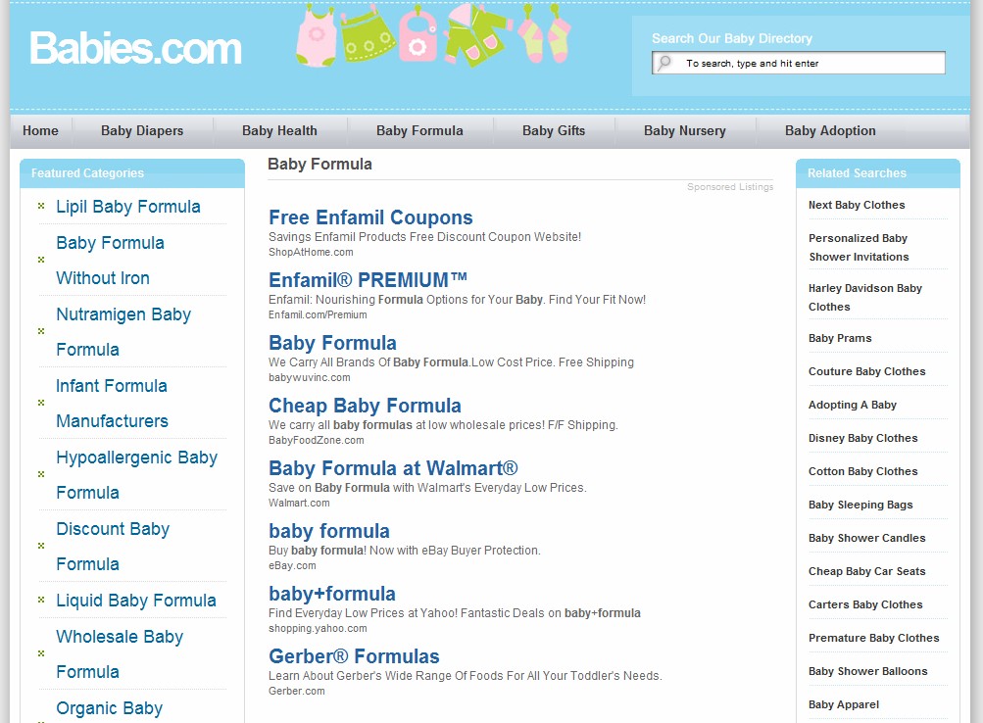
Task: Open the Baby Gifts menu
Action: point(554,131)
